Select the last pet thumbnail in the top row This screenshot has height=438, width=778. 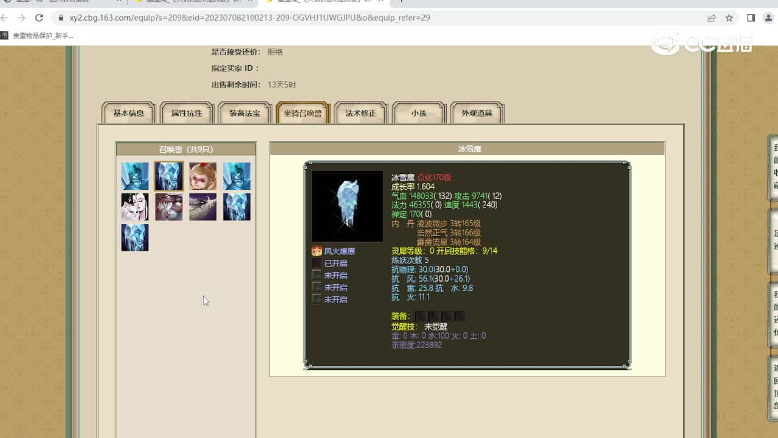coord(237,176)
